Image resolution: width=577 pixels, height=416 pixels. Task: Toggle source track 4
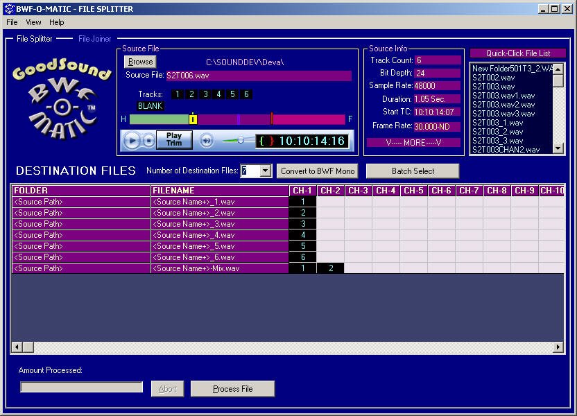pos(218,94)
